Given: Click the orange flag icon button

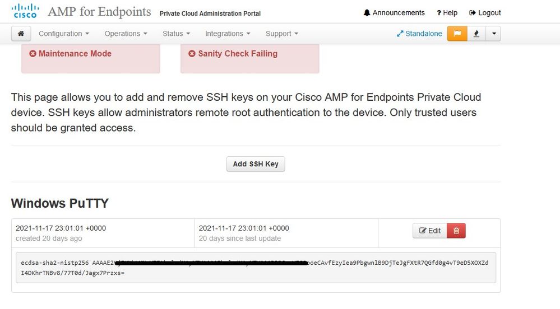Looking at the screenshot, I should coord(457,34).
